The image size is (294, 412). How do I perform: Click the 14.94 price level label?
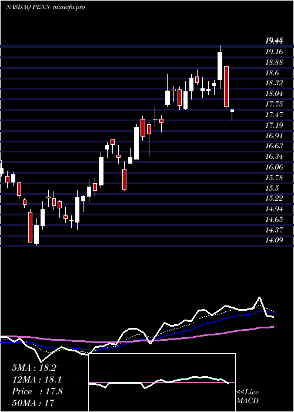[x=274, y=209]
